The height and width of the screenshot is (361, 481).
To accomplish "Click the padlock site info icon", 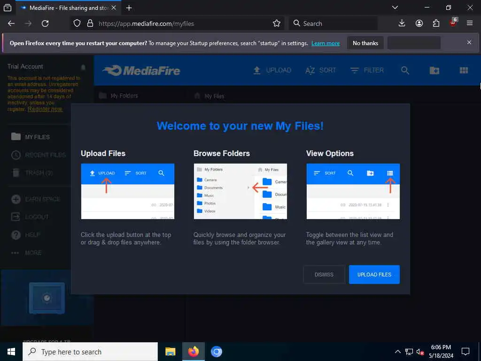I will 90,24.
